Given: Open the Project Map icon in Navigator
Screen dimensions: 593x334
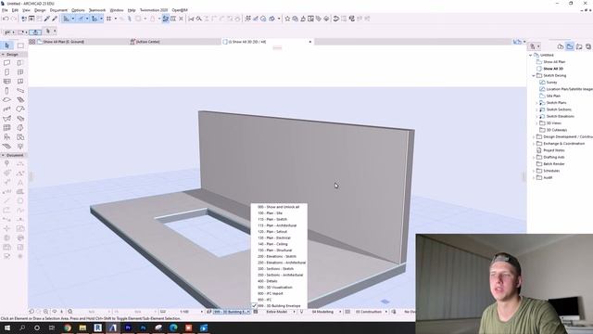Looking at the screenshot, I should [x=560, y=46].
